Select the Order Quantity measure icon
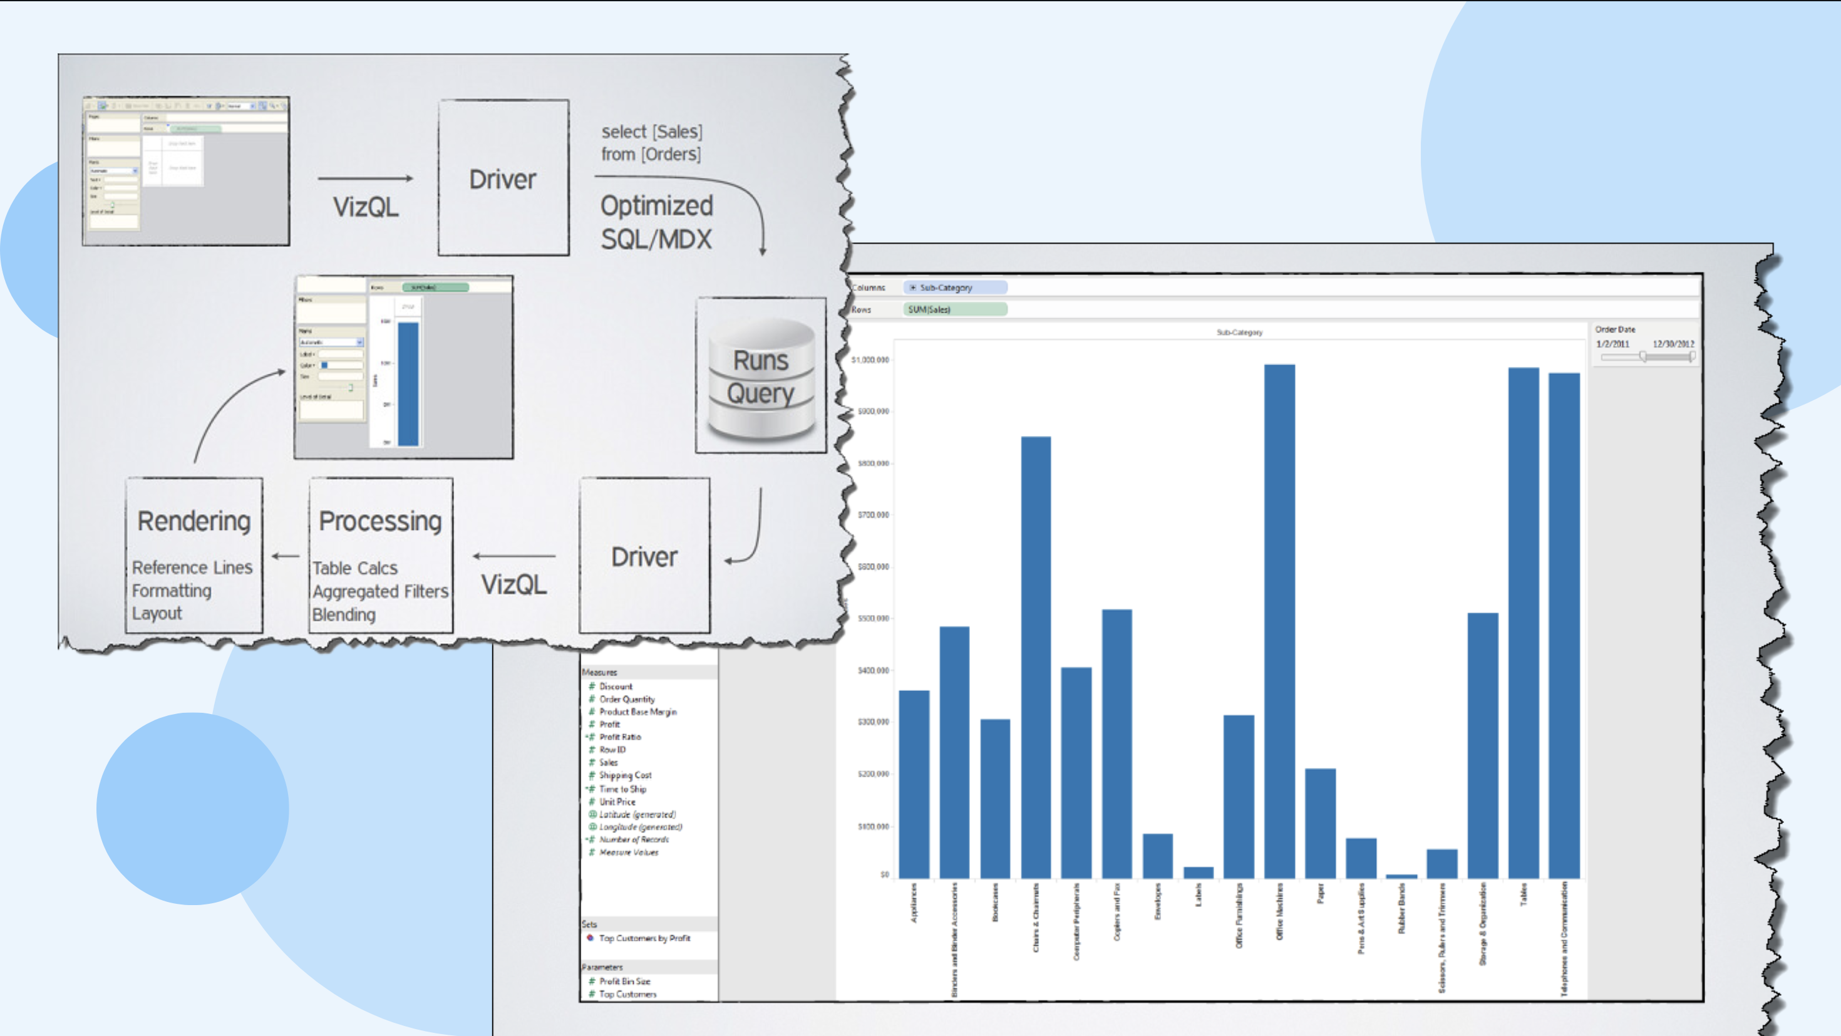Image resolution: width=1841 pixels, height=1036 pixels. (x=592, y=700)
